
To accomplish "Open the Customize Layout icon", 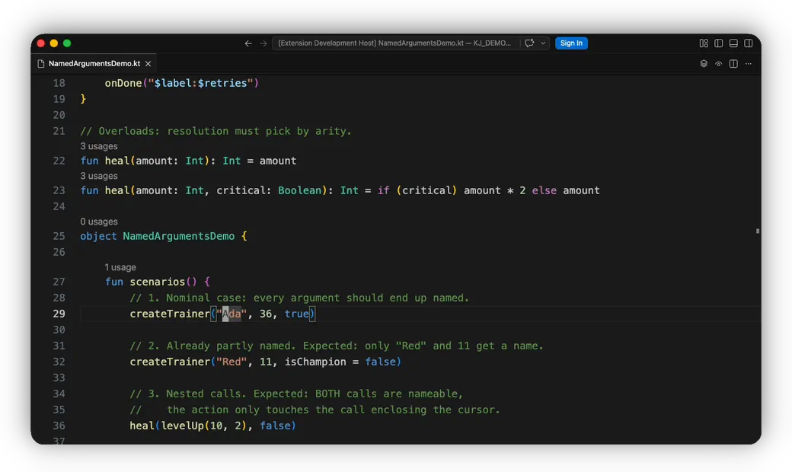I will 704,43.
